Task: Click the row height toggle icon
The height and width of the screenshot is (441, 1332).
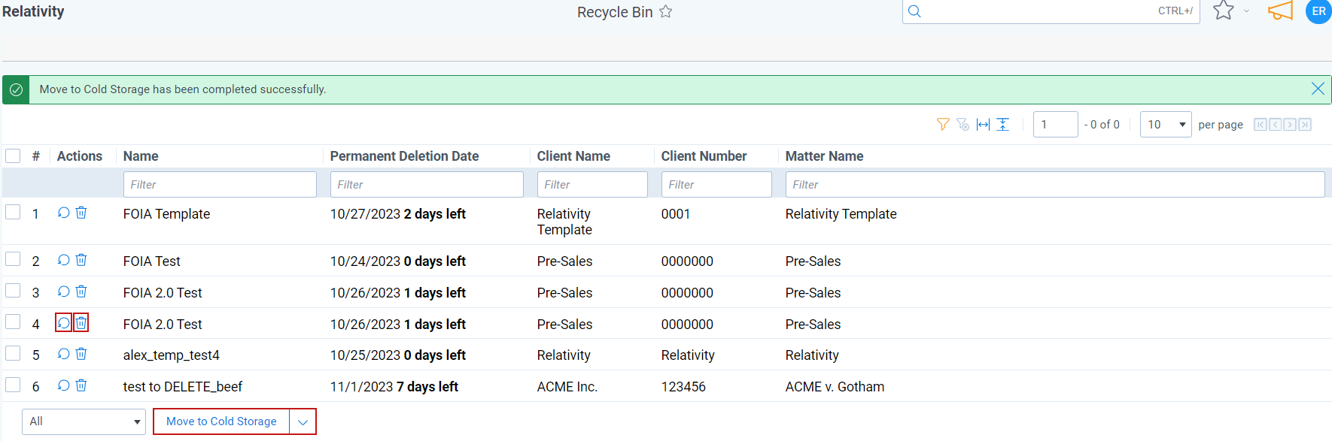Action: pyautogui.click(x=1003, y=125)
